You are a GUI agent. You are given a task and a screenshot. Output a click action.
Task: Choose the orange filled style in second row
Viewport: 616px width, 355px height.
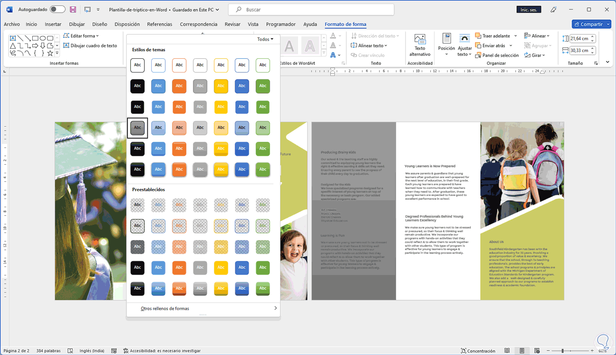pyautogui.click(x=179, y=86)
